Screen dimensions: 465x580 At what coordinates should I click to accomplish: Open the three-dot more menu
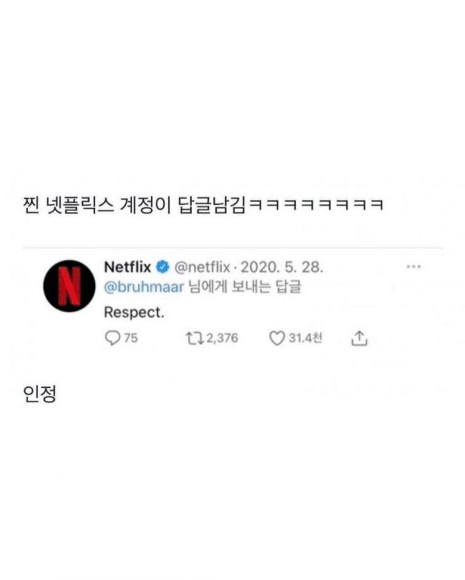tap(414, 267)
